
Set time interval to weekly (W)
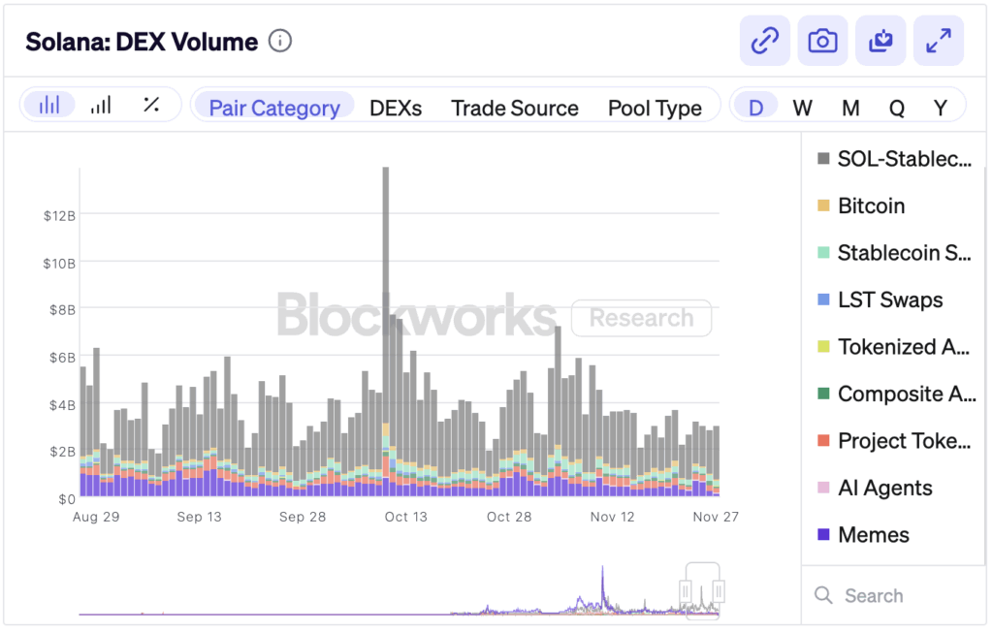click(x=802, y=108)
